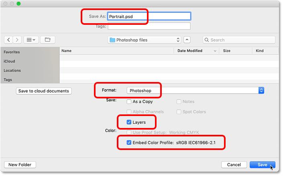
Task: Click the Save As filename field
Action: pyautogui.click(x=149, y=16)
